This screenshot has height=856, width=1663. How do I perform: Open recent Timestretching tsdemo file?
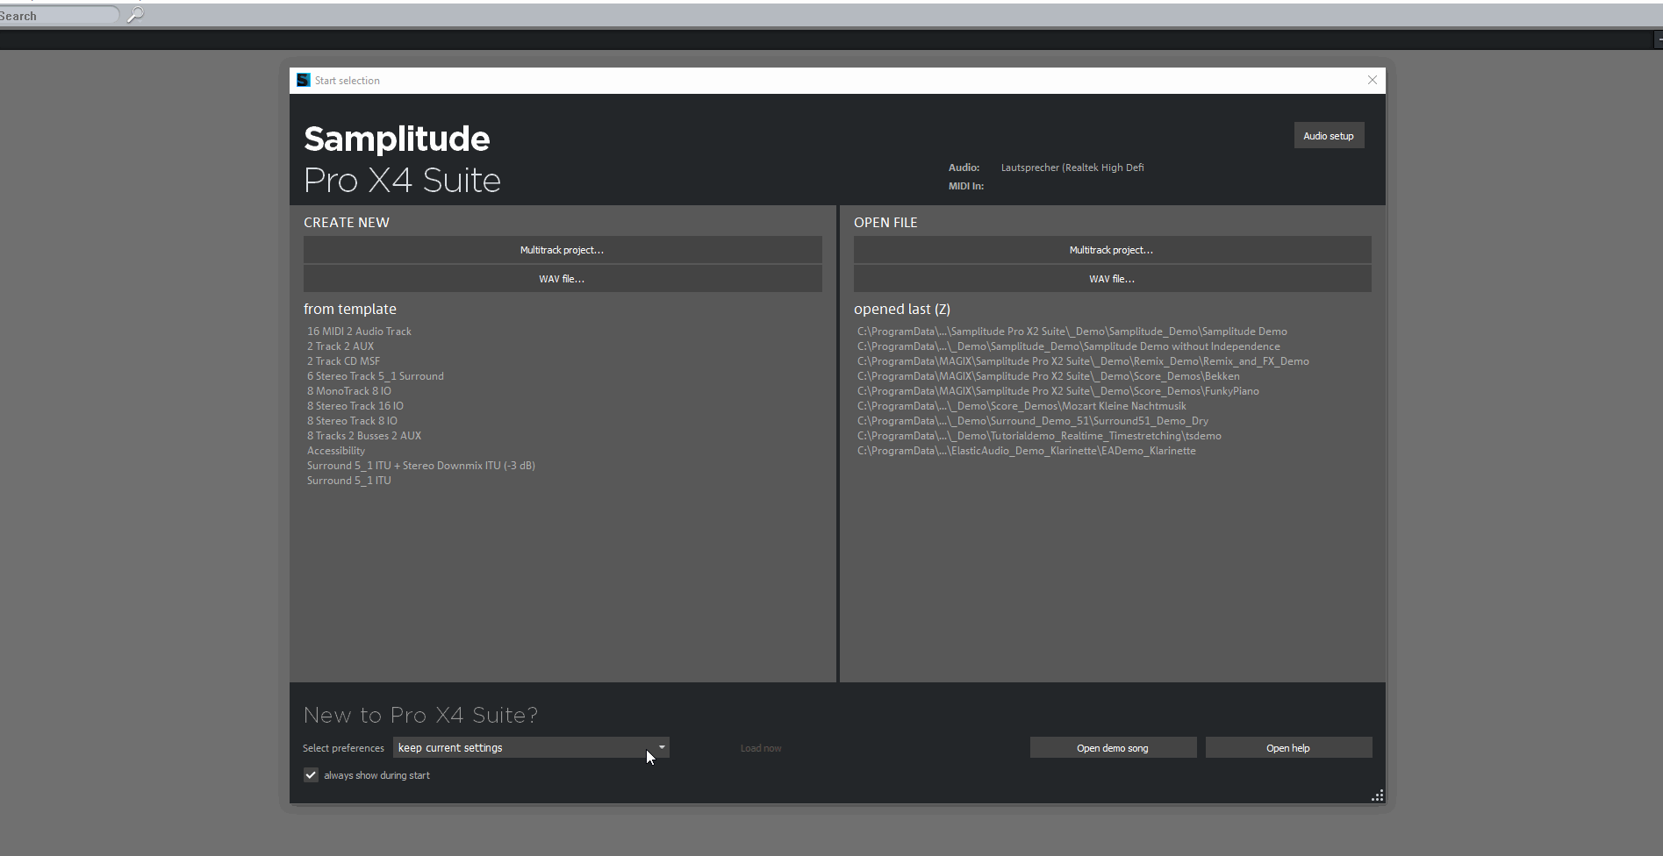tap(1039, 436)
